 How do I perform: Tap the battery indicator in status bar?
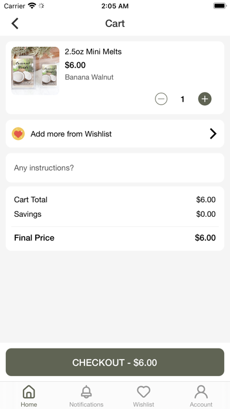click(x=220, y=6)
